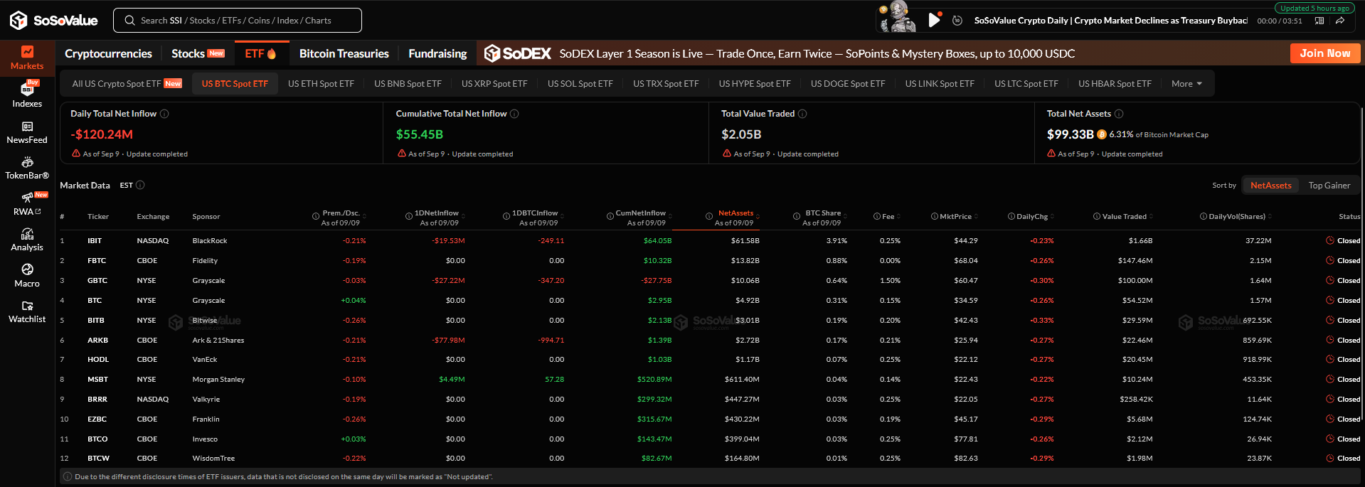Viewport: 1365px width, 487px height.
Task: Click info icon beside Daily Total Net Inflow
Action: click(x=164, y=114)
